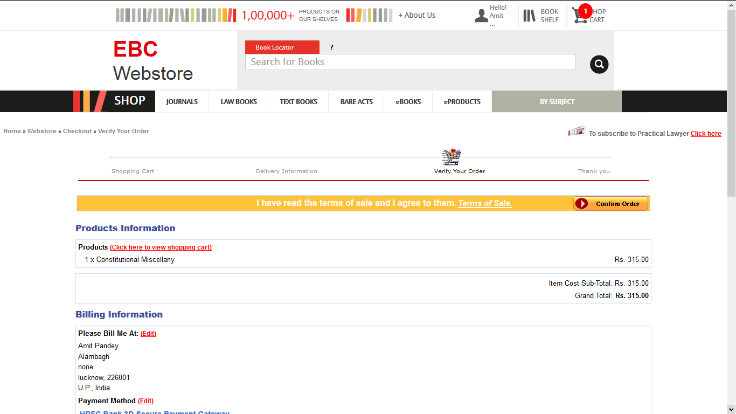Click the Verify Your Order step label
This screenshot has width=736, height=414.
[460, 171]
